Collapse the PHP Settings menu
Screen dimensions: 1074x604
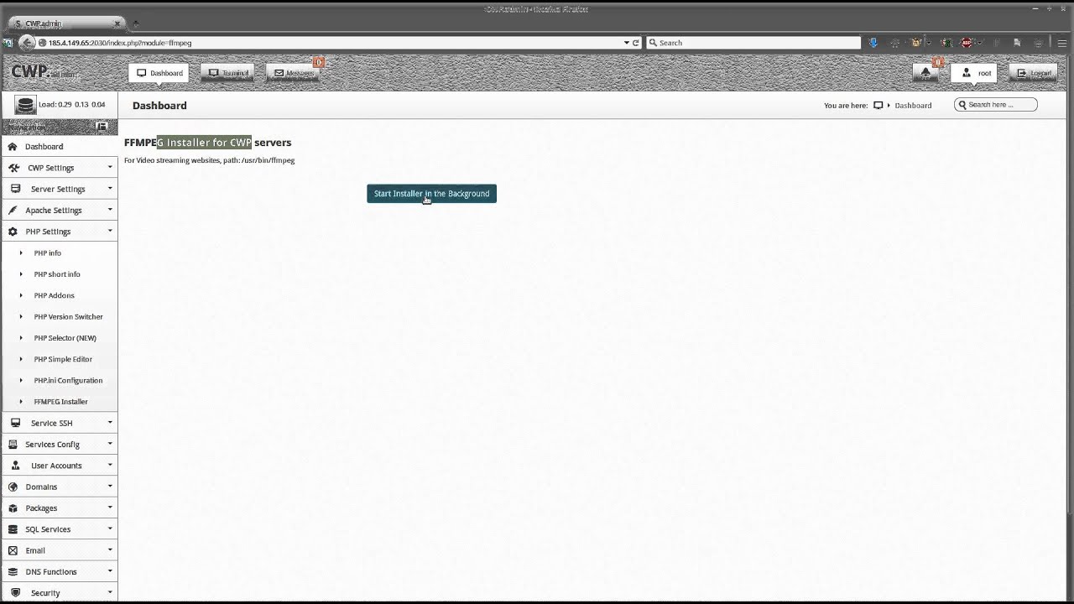point(59,232)
